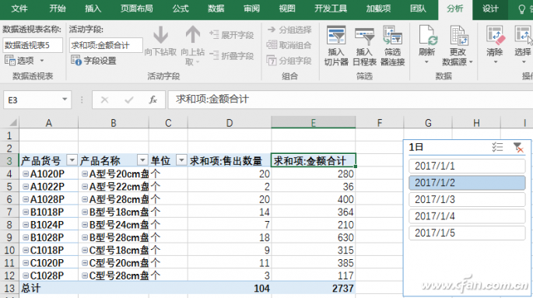
Task: Switch to the 数据 tab
Action: [x=216, y=9]
